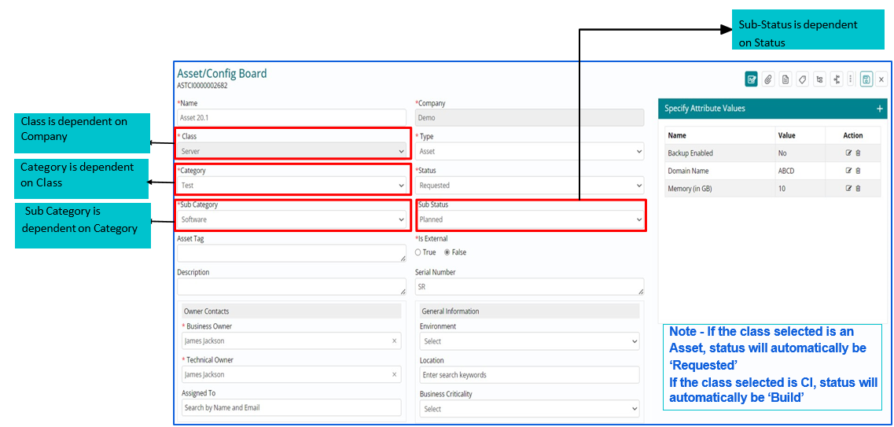Add attribute with the plus icon
Image resolution: width=894 pixels, height=427 pixels.
point(880,109)
